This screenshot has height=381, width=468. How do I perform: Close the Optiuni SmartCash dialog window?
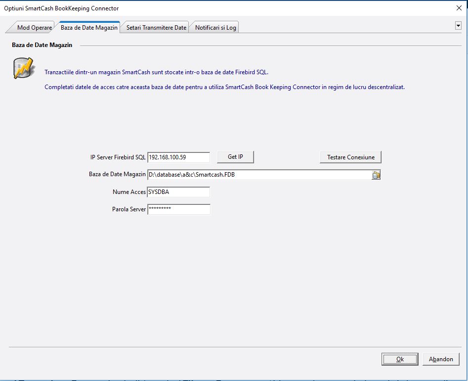pyautogui.click(x=459, y=8)
